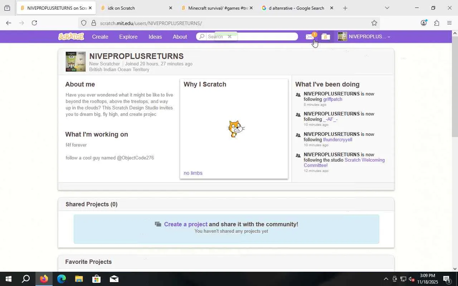Close the Minecraft survival tab
This screenshot has height=286, width=458.
point(251,8)
